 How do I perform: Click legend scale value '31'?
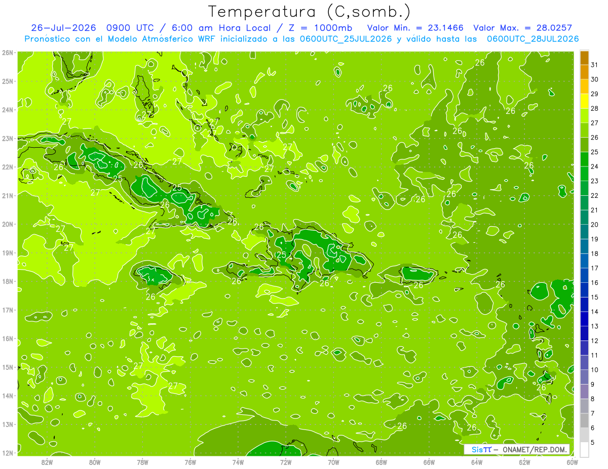pos(594,64)
